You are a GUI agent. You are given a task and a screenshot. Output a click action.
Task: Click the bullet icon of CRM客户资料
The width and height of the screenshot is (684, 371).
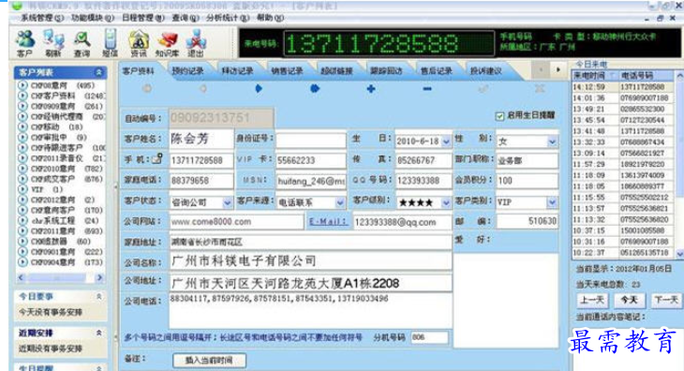(22, 96)
